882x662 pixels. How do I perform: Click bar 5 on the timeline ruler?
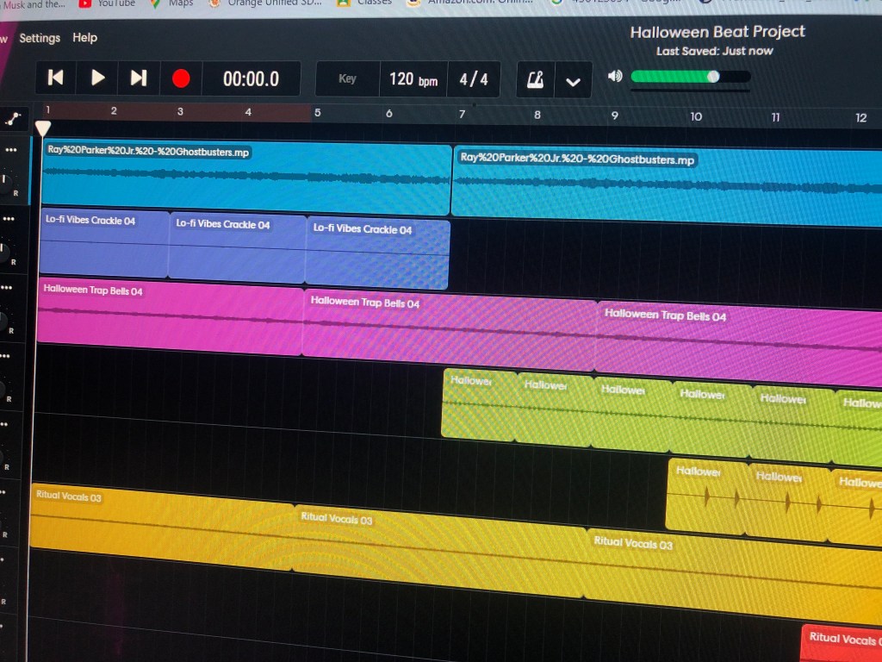317,113
